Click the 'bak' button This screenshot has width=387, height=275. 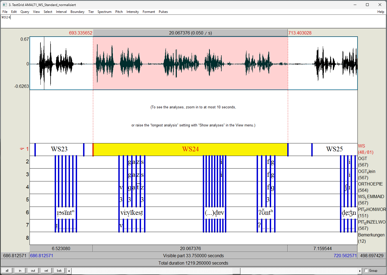click(x=59, y=271)
